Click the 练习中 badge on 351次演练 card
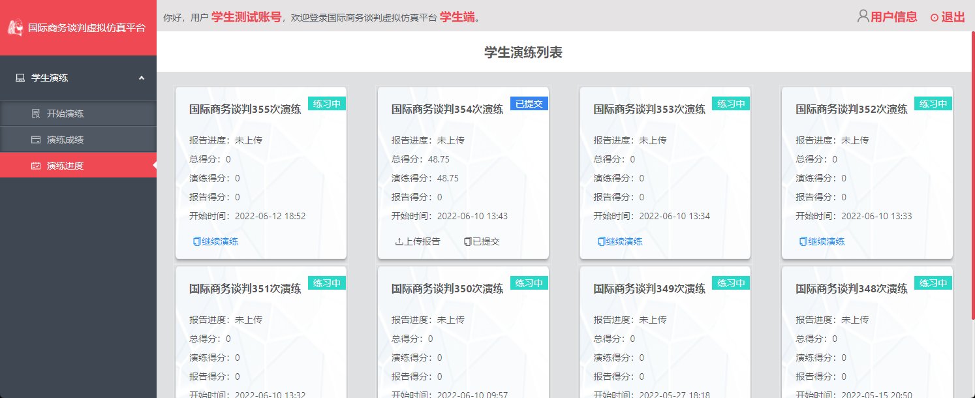This screenshot has width=975, height=398. tap(327, 283)
